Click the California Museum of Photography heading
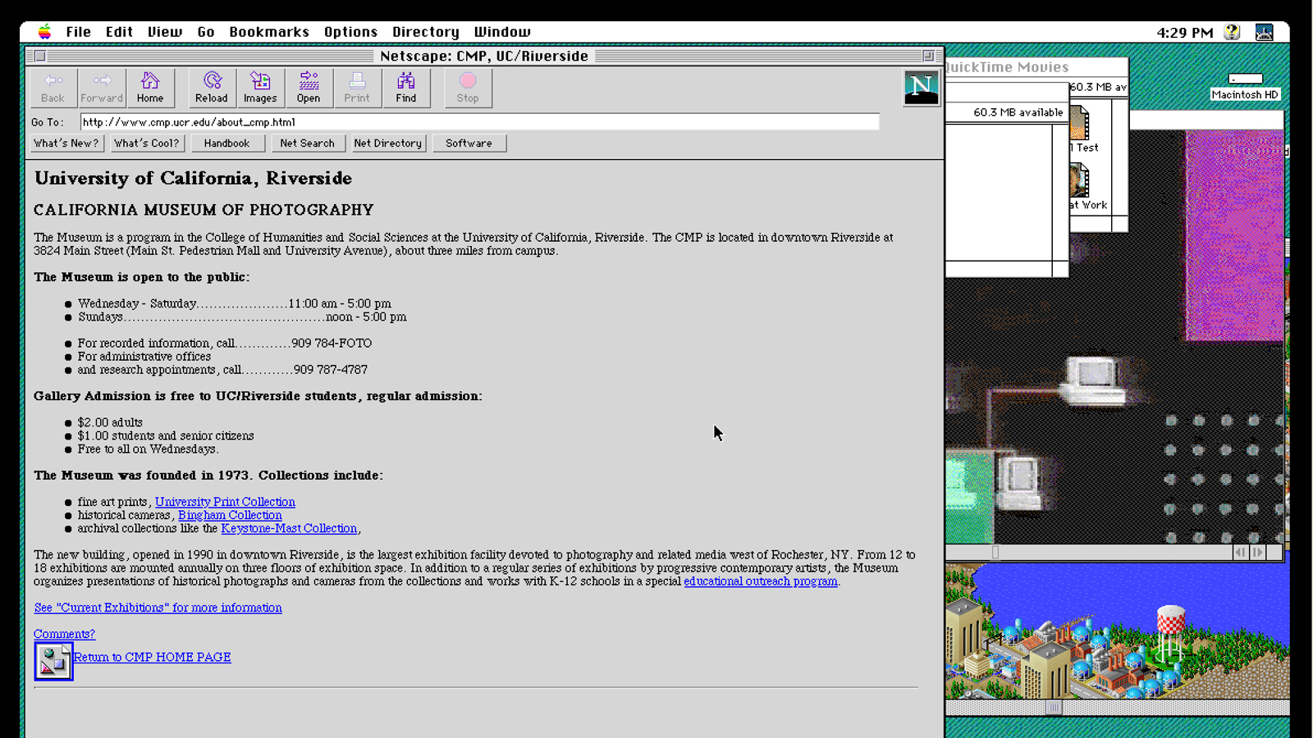1313x738 pixels. pyautogui.click(x=204, y=210)
